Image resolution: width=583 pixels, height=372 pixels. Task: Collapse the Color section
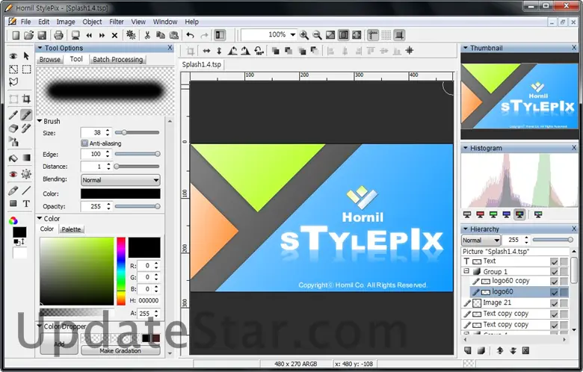point(40,219)
